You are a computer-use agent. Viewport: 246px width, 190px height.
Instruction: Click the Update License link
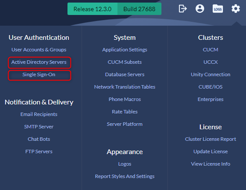point(211,151)
